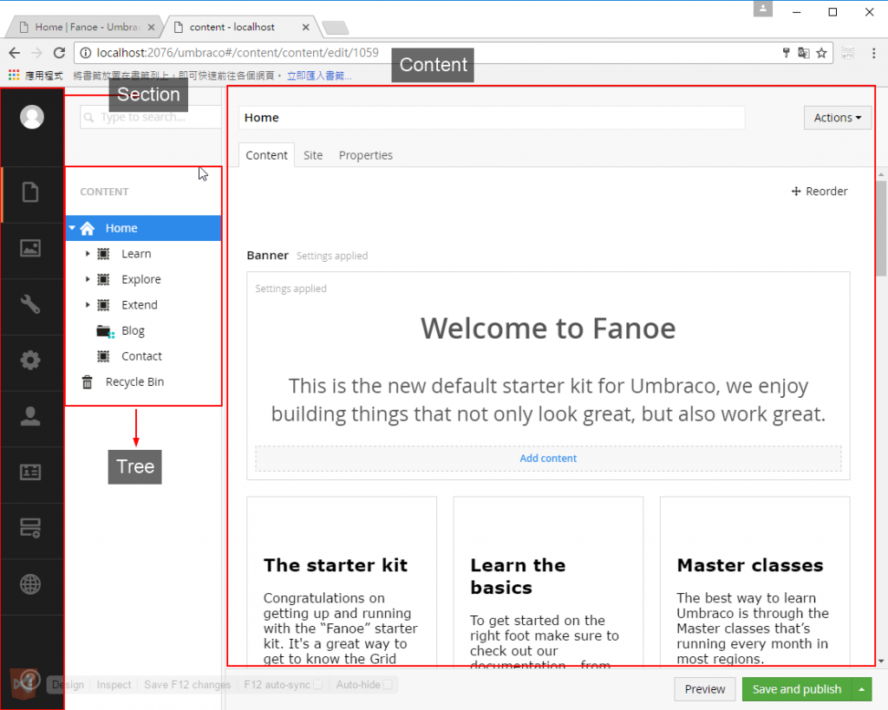
Task: Click the Recycle Bin trash icon
Action: (x=88, y=382)
